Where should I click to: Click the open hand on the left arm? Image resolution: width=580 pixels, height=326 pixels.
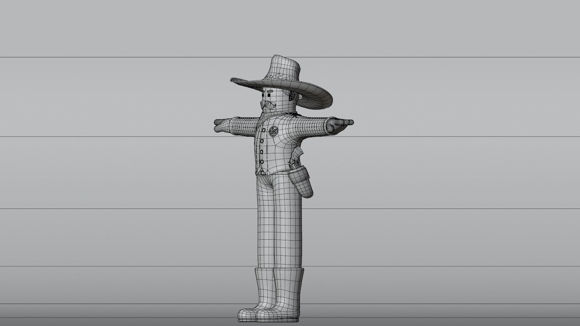coord(222,125)
